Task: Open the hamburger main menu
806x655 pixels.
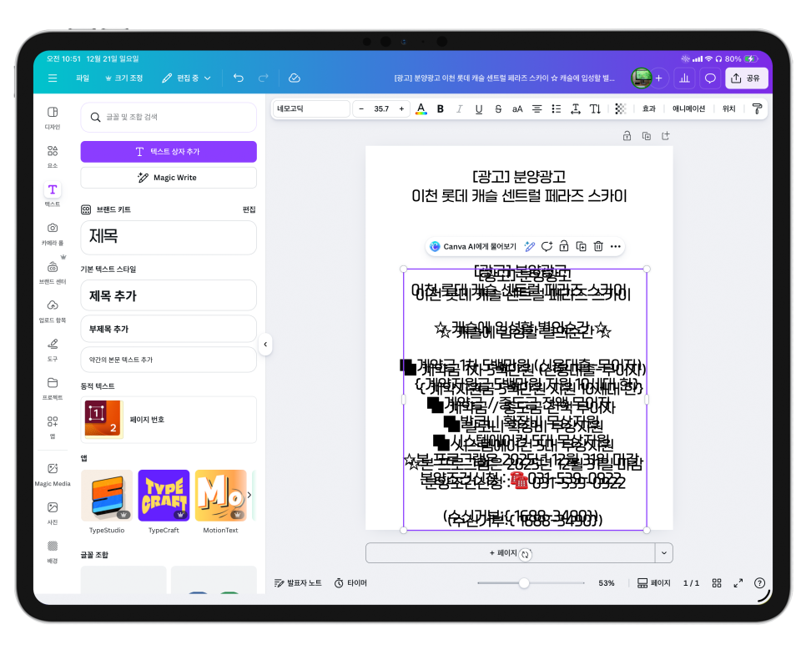Action: [x=53, y=78]
